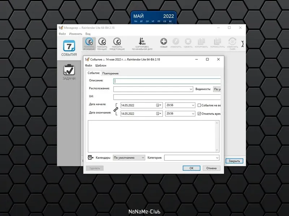The height and width of the screenshot is (216, 289).
Task: Click the Rainlendar icon in manager title bar
Action: [x=61, y=28]
